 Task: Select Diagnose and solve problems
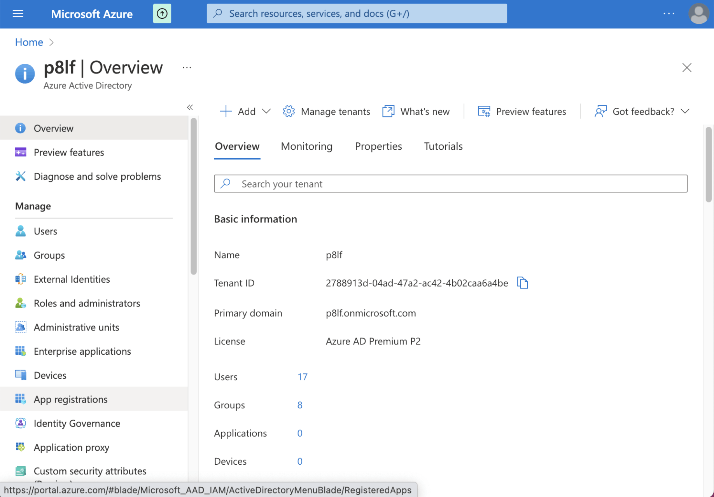click(97, 177)
